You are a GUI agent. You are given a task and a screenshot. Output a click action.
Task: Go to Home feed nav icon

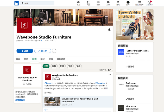coord(78,3)
